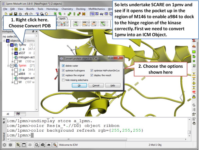Toggle optimize HisProAsnGlnCys checkbox
Screen dimensions: 199x150
point(92,71)
